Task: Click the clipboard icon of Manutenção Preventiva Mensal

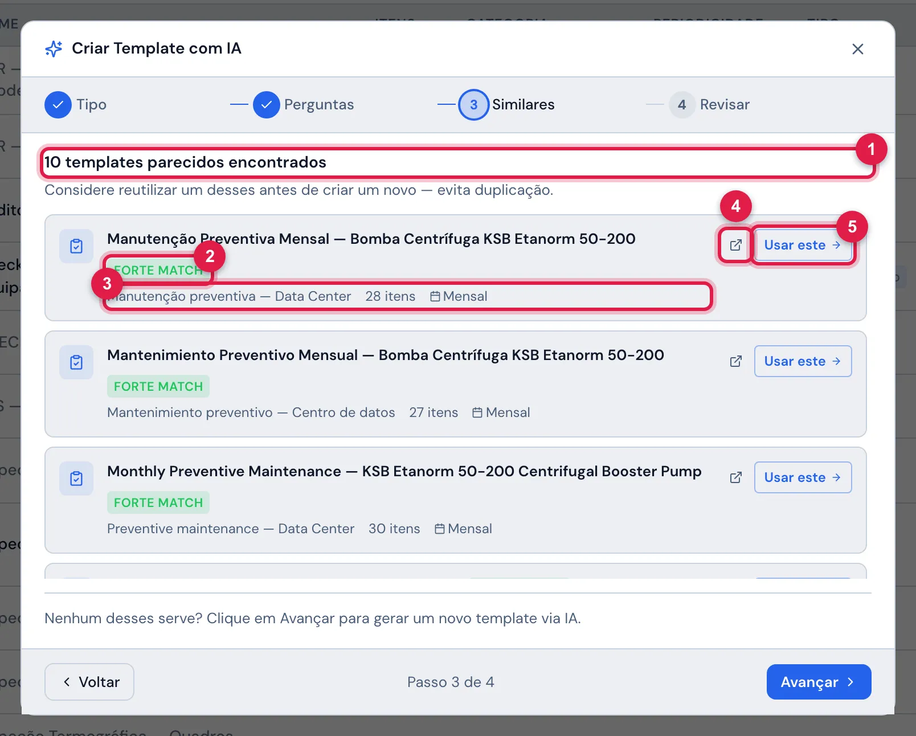Action: coord(76,246)
